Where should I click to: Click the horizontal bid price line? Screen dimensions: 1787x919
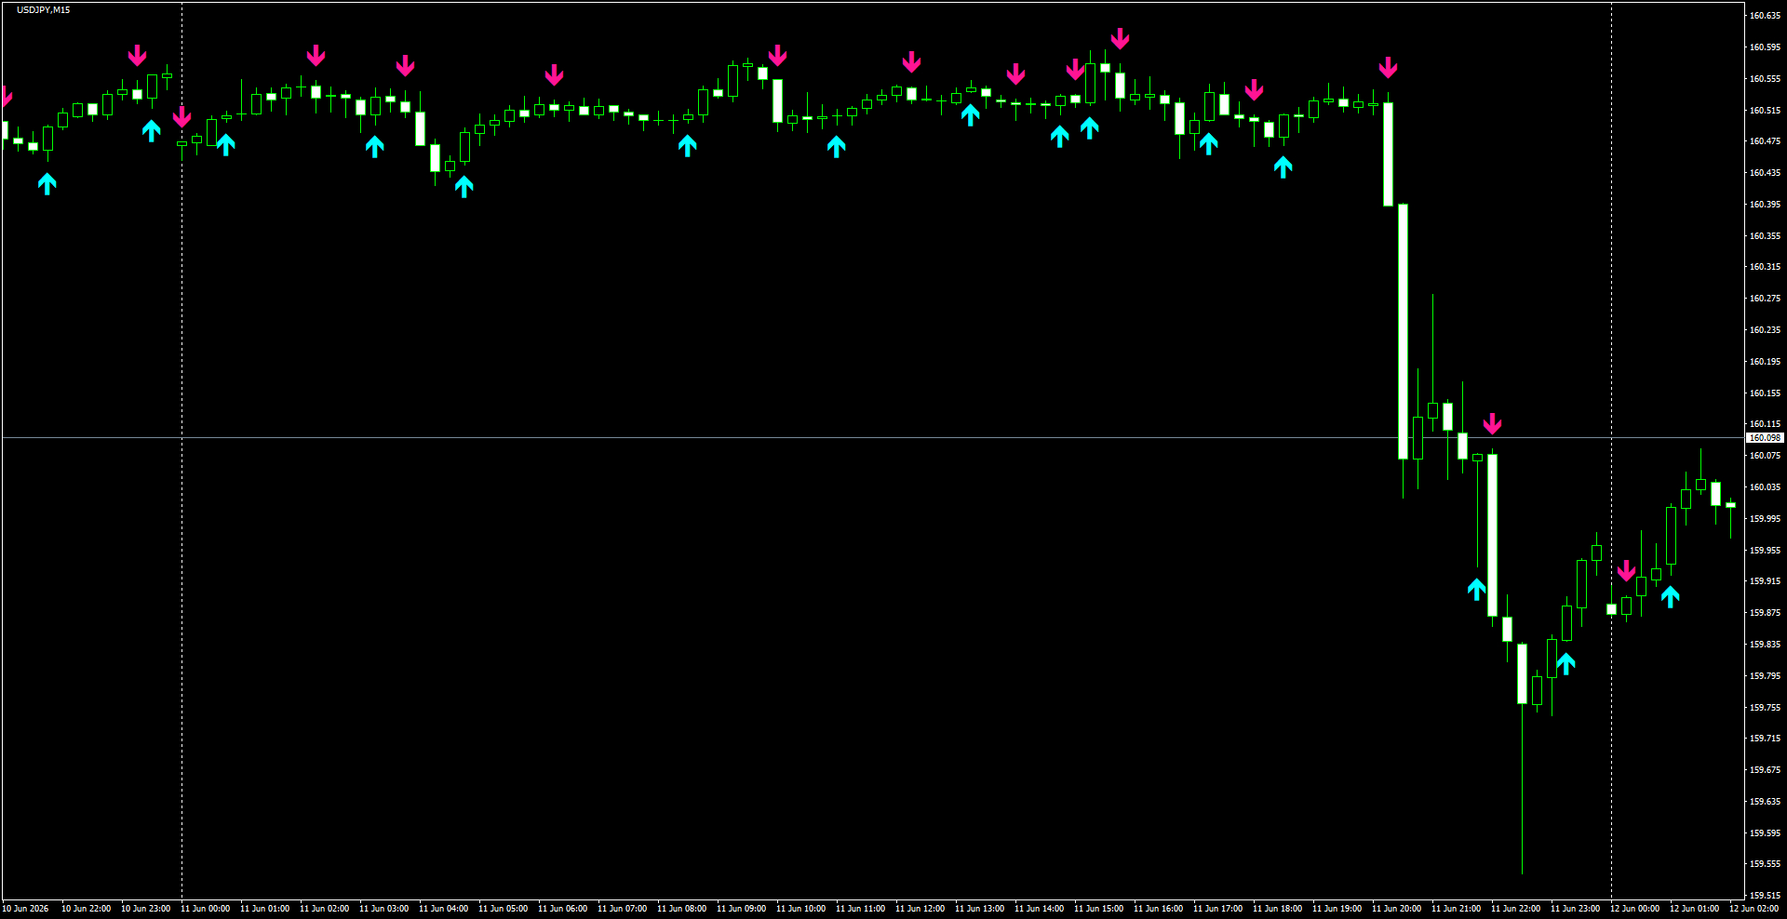(x=873, y=437)
